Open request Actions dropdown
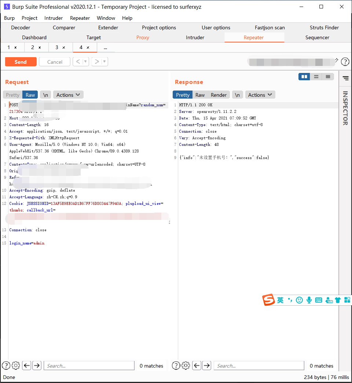The width and height of the screenshot is (352, 383). (68, 95)
